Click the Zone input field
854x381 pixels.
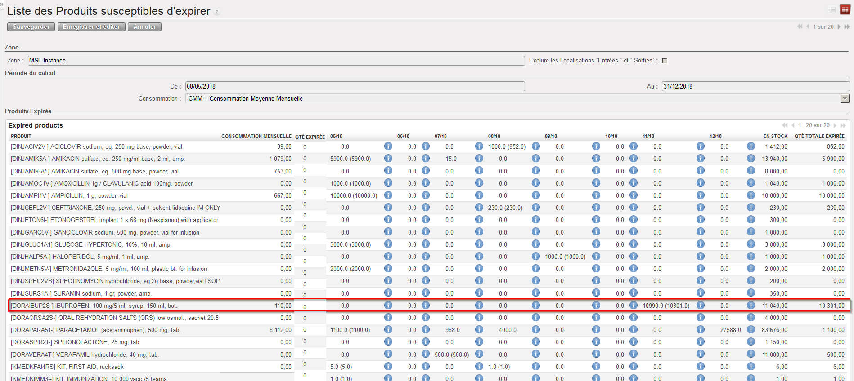pos(276,61)
